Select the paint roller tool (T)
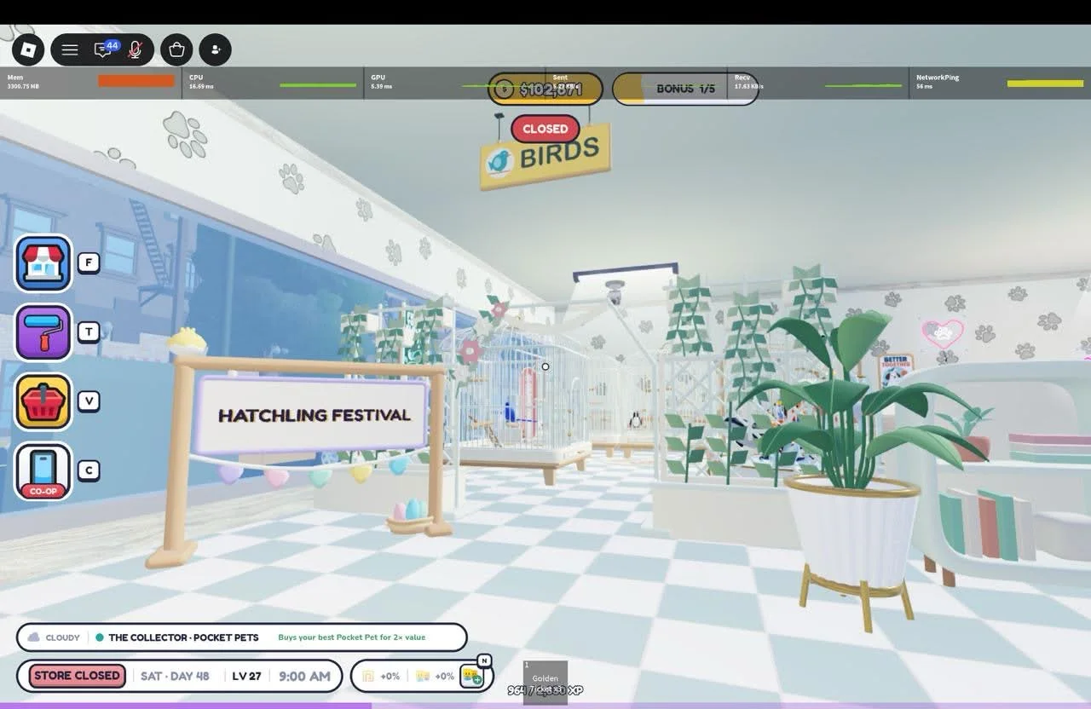 coord(43,332)
